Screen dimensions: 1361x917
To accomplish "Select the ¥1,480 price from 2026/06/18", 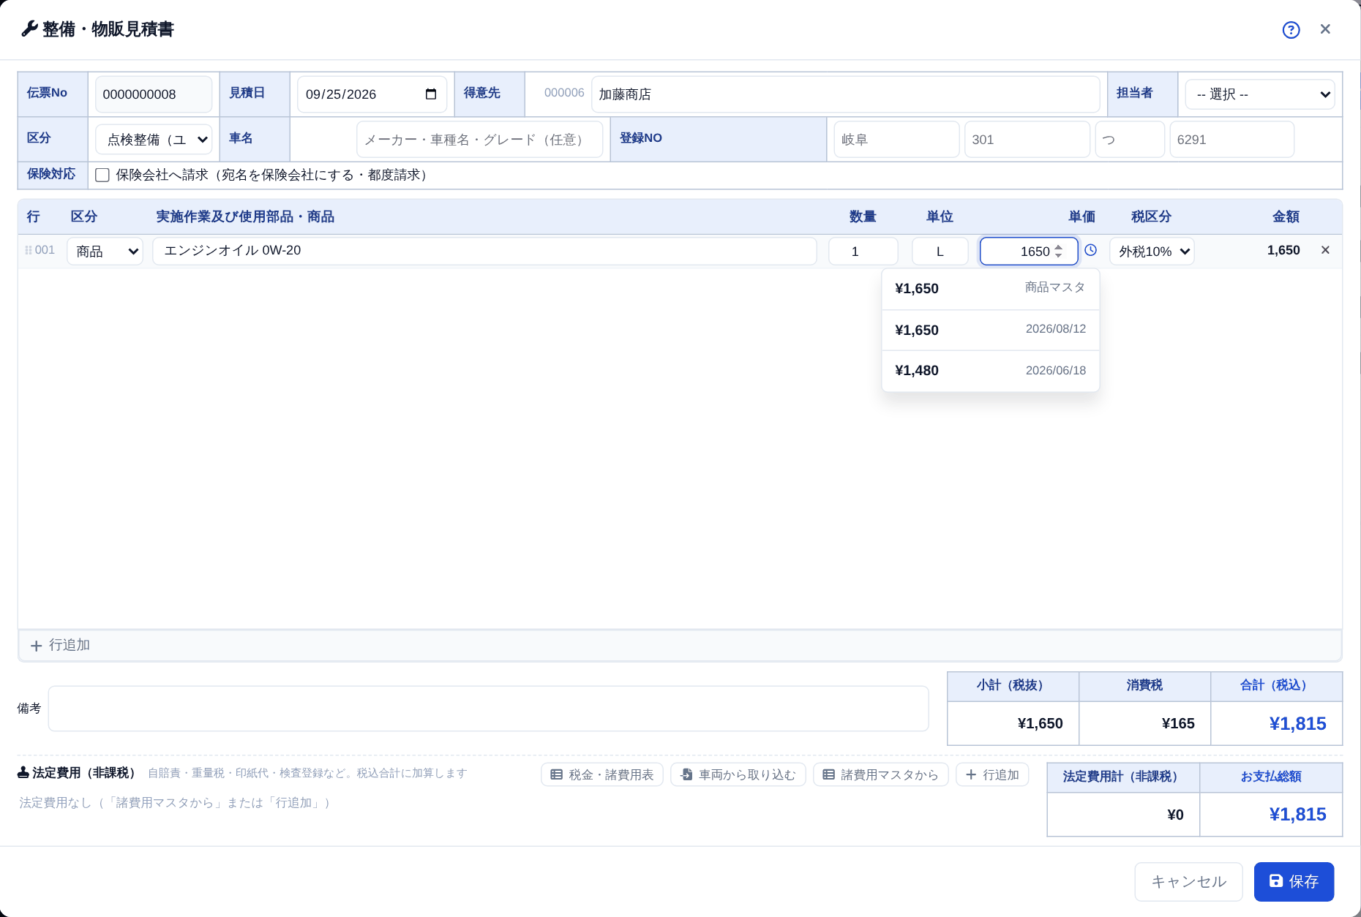I will (990, 371).
